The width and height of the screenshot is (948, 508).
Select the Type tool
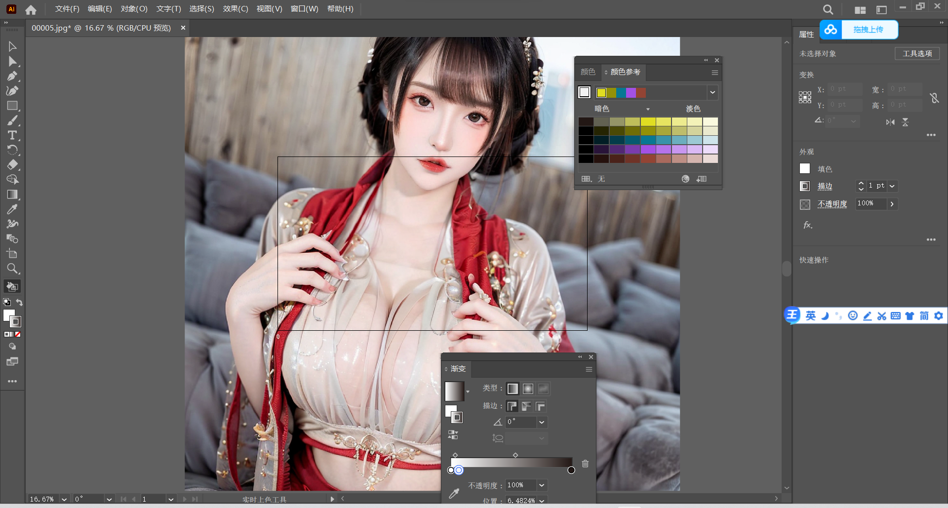click(x=12, y=135)
